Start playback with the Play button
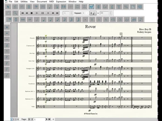 (37, 13)
